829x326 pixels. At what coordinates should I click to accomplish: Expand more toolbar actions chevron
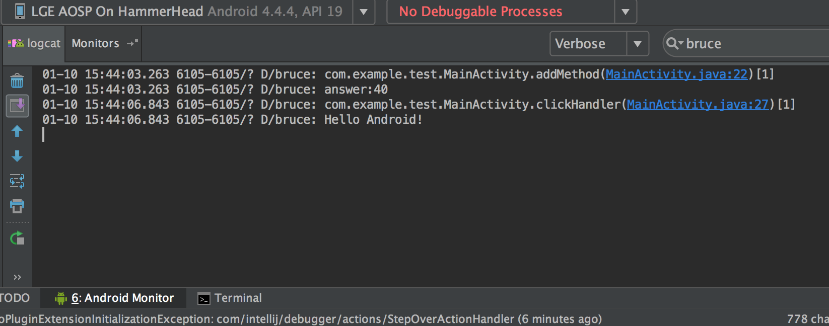click(x=17, y=277)
